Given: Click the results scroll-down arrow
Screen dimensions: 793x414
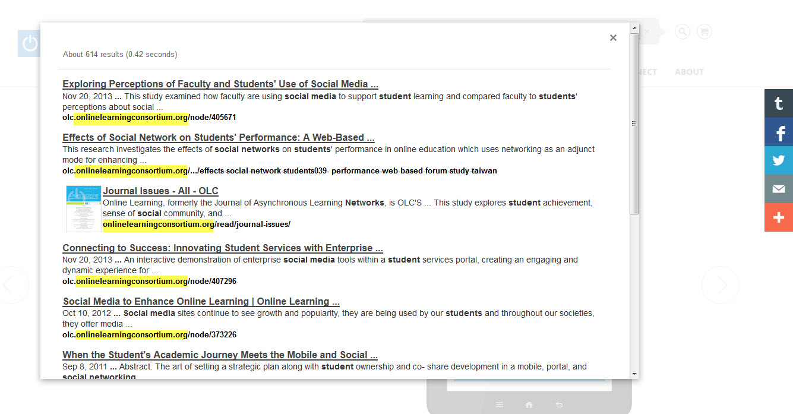Looking at the screenshot, I should tap(634, 374).
